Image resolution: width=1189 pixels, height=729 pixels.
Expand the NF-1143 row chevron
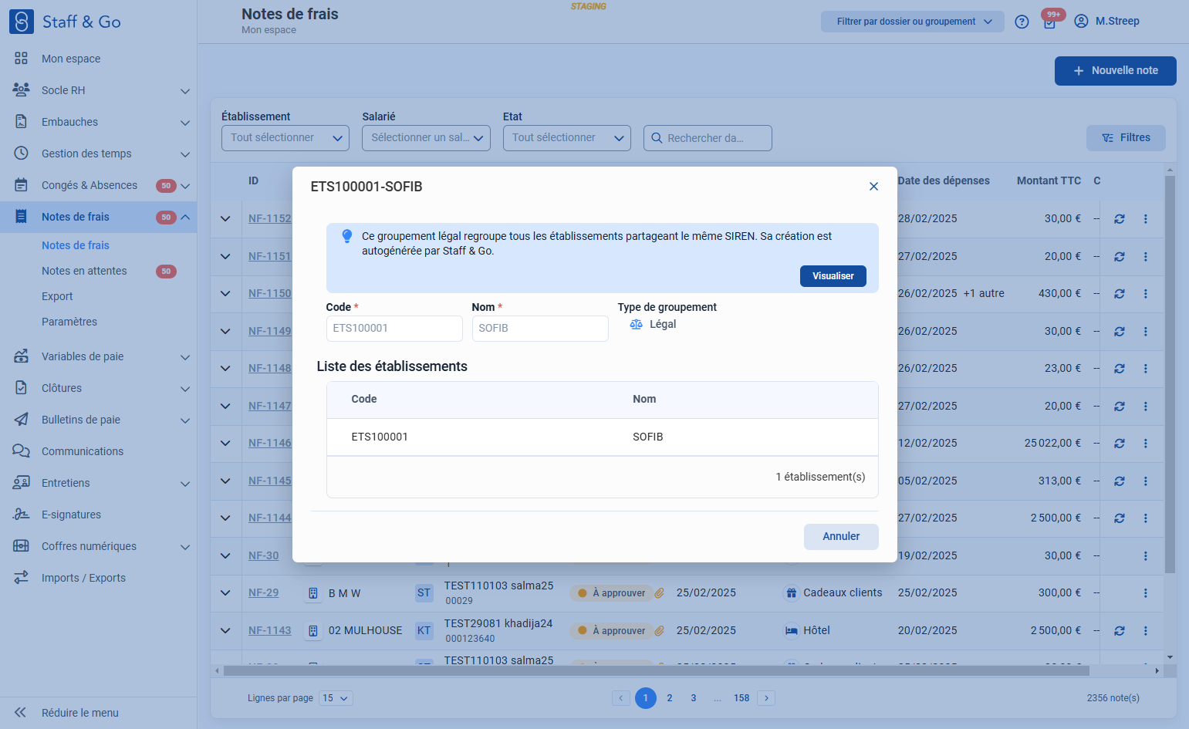(x=225, y=631)
